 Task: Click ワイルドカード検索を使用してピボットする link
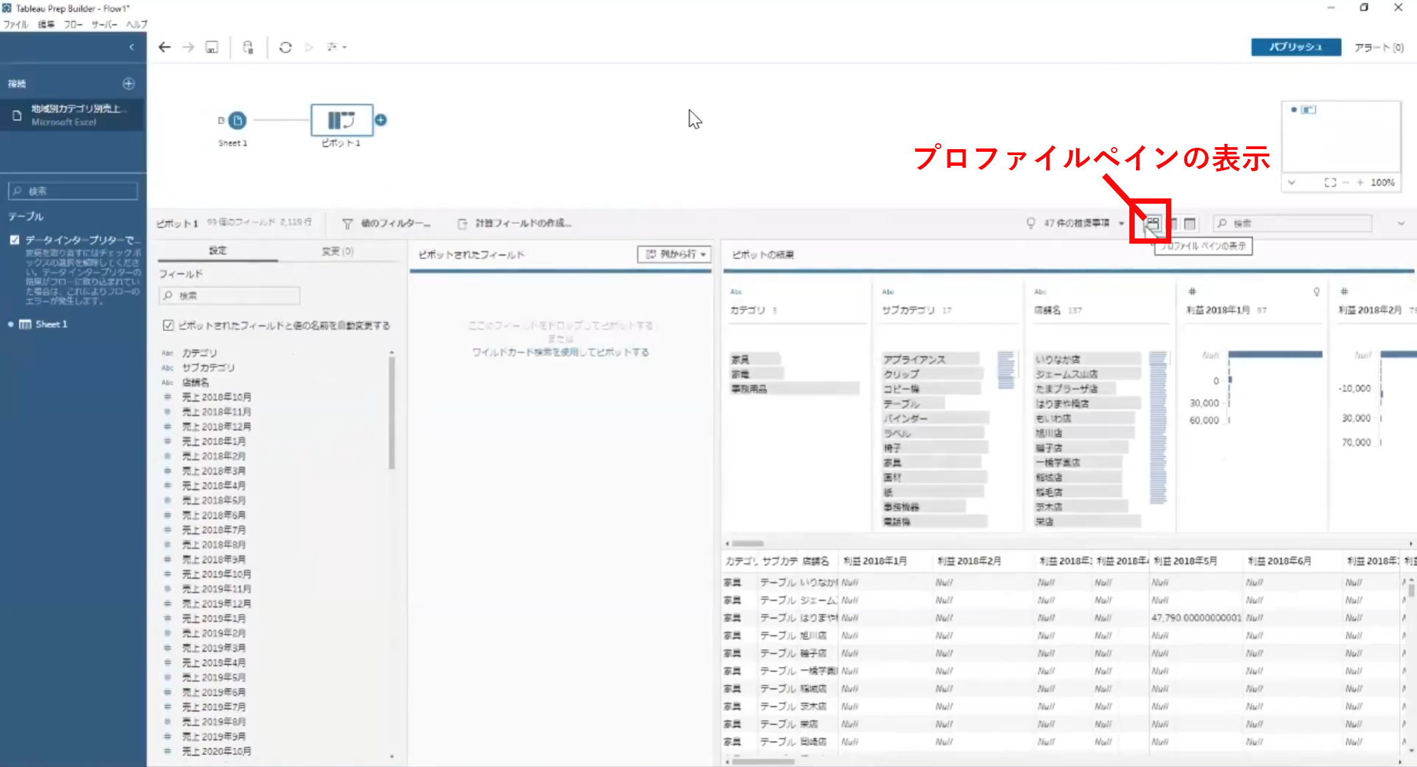point(560,352)
